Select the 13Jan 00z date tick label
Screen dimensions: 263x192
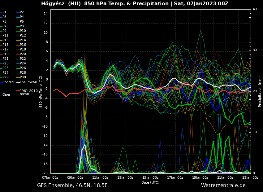[x=125, y=178]
